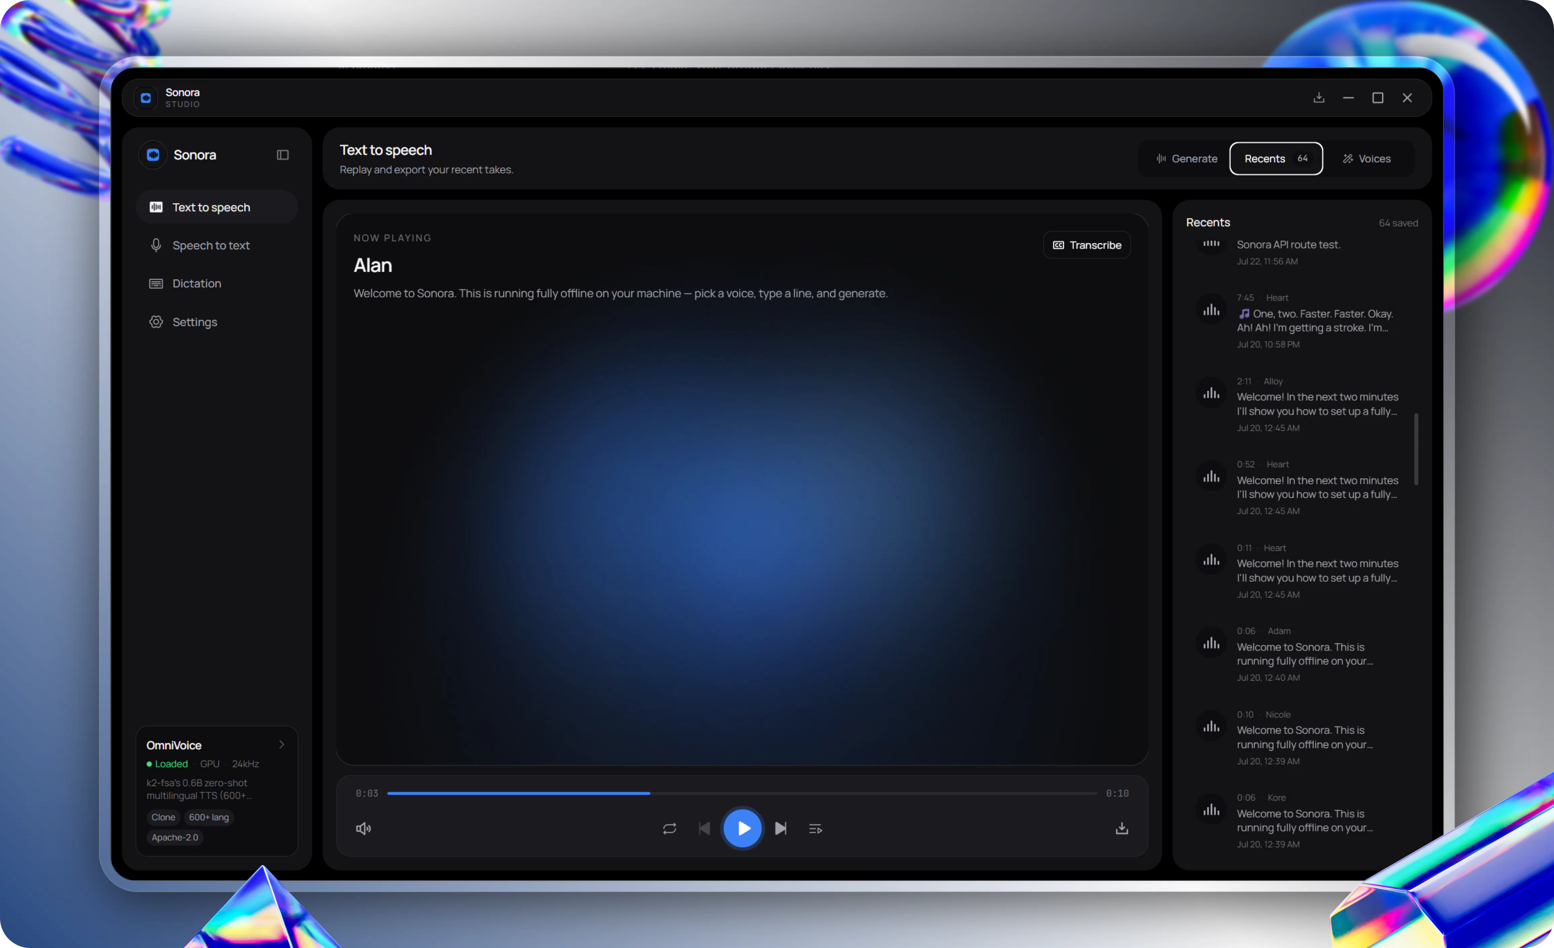The height and width of the screenshot is (948, 1554).
Task: Play the 7:45 Heart recent waveform icon
Action: (1211, 309)
